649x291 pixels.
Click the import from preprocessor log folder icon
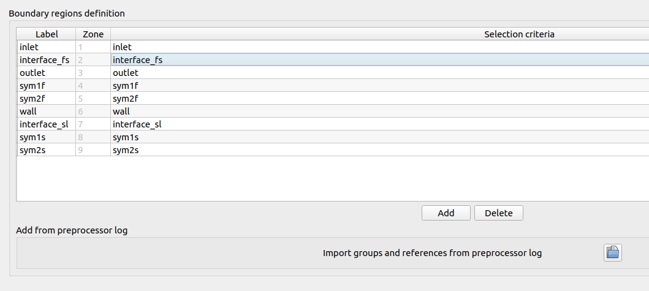click(x=612, y=252)
